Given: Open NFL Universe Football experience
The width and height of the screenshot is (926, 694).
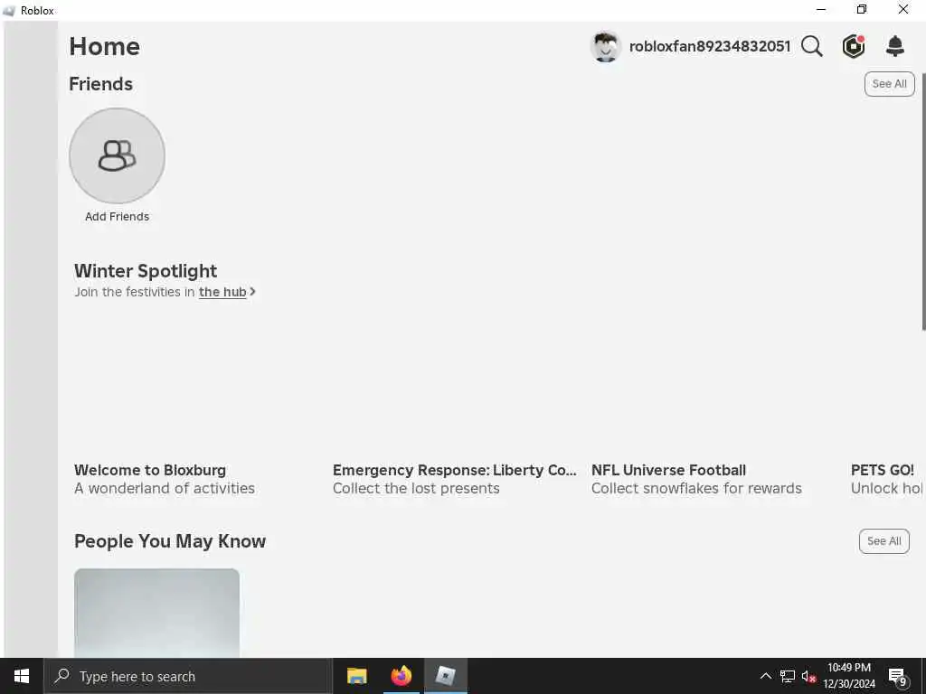Looking at the screenshot, I should (x=668, y=470).
